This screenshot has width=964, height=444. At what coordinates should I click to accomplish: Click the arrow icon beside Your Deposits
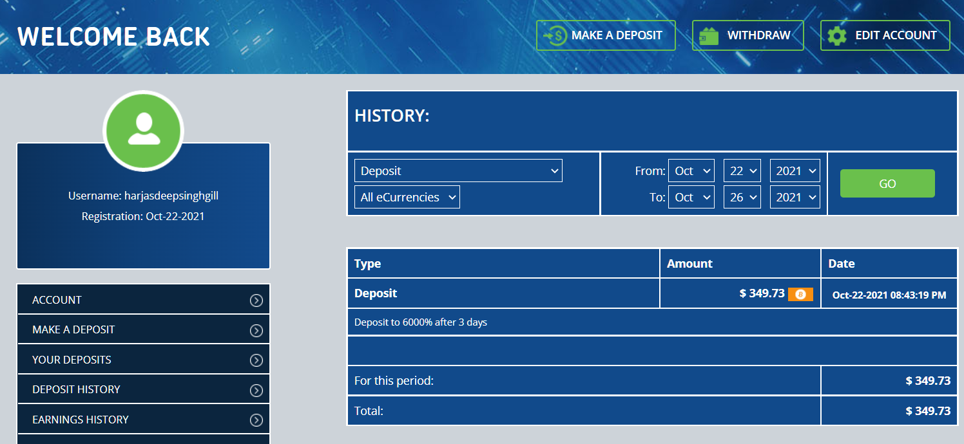click(x=256, y=360)
